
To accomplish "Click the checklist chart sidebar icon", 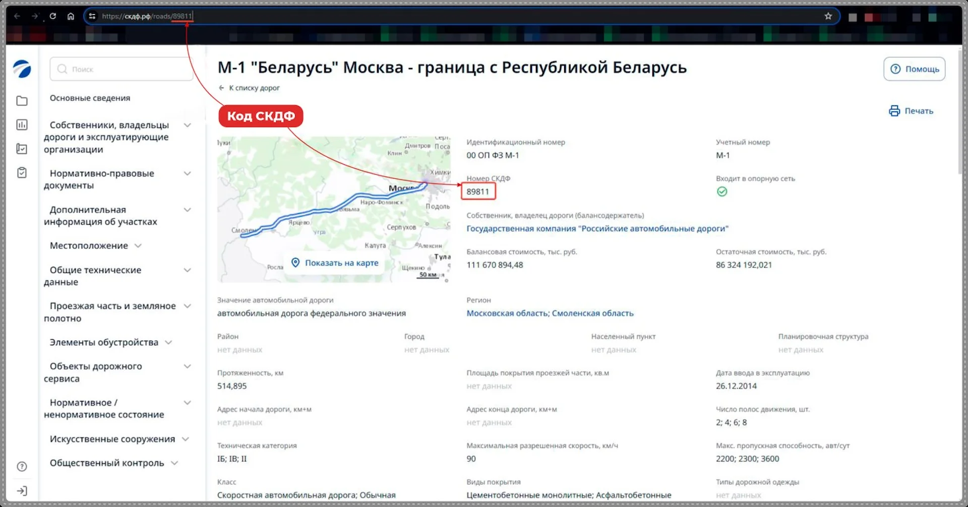I will [x=22, y=149].
